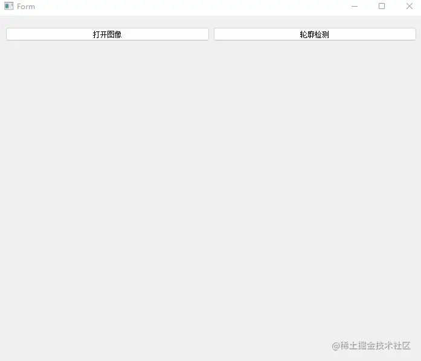The width and height of the screenshot is (421, 361).
Task: Maximize the Form window
Action: point(382,6)
